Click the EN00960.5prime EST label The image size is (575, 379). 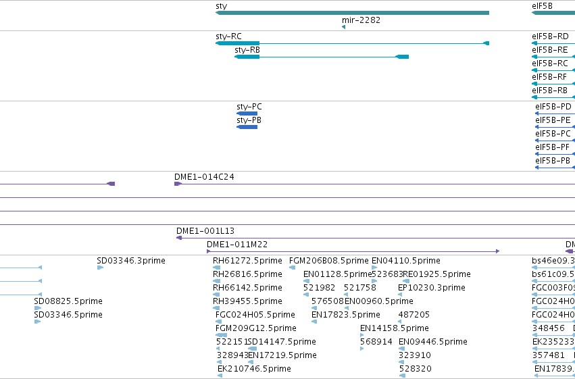point(379,301)
